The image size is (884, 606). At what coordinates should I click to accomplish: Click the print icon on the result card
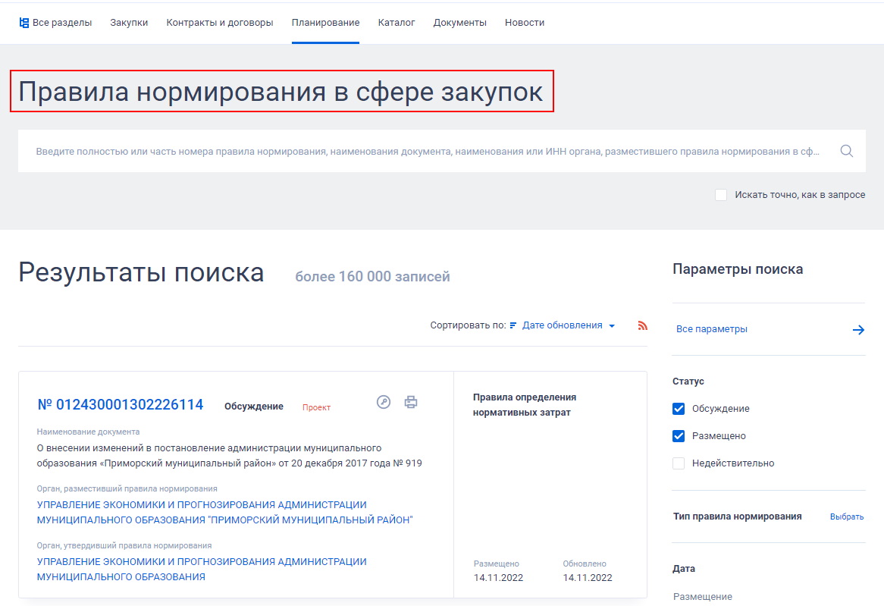click(411, 403)
